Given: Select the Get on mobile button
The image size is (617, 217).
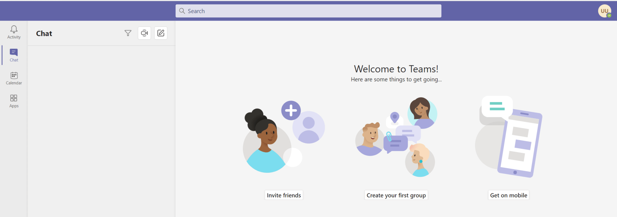Looking at the screenshot, I should [509, 195].
